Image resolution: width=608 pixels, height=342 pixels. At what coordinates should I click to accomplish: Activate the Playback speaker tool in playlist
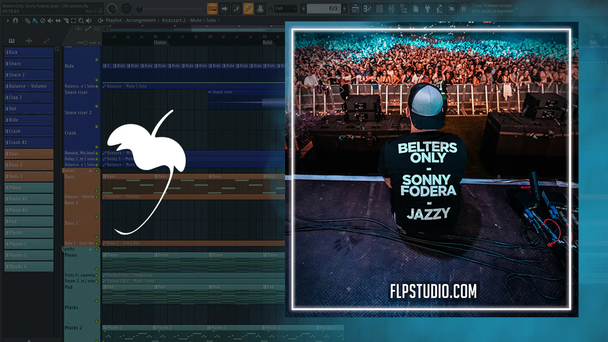click(x=88, y=20)
